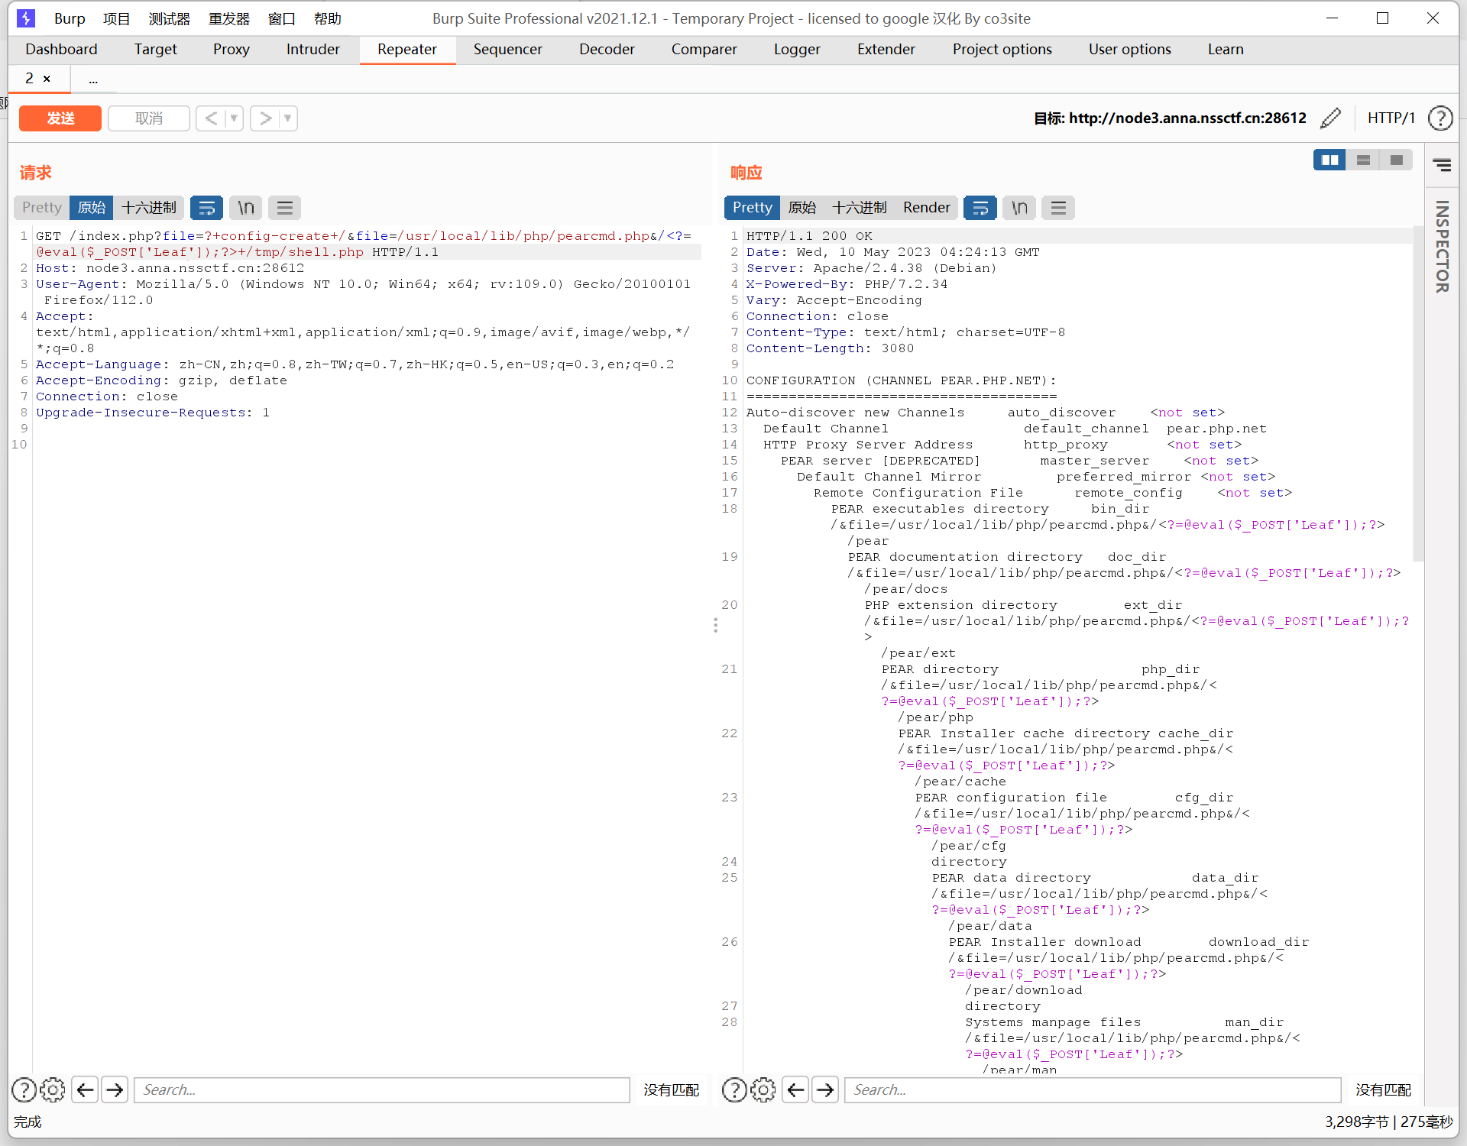Viewport: 1467px width, 1146px height.
Task: Open the response editor hamburger menu
Action: pos(1058,207)
